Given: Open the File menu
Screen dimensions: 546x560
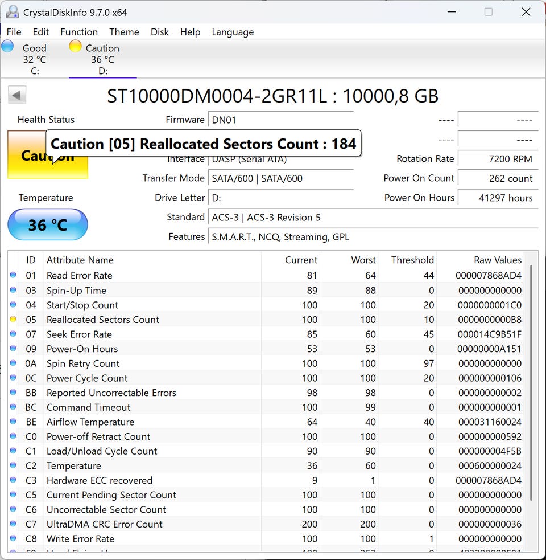Looking at the screenshot, I should click(14, 32).
